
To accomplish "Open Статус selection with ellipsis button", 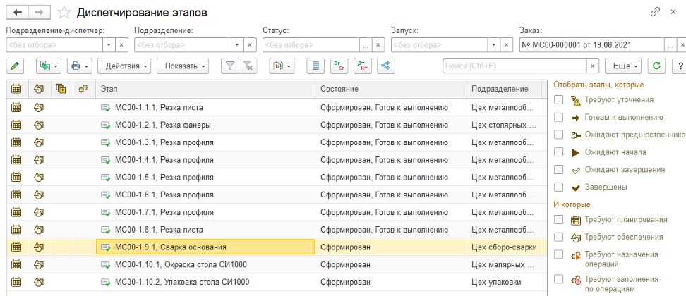I will (366, 45).
